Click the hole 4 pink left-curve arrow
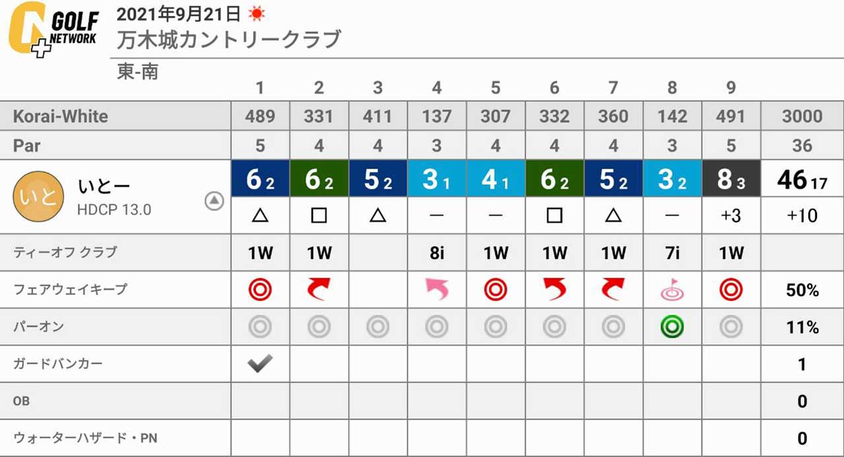 [x=437, y=290]
